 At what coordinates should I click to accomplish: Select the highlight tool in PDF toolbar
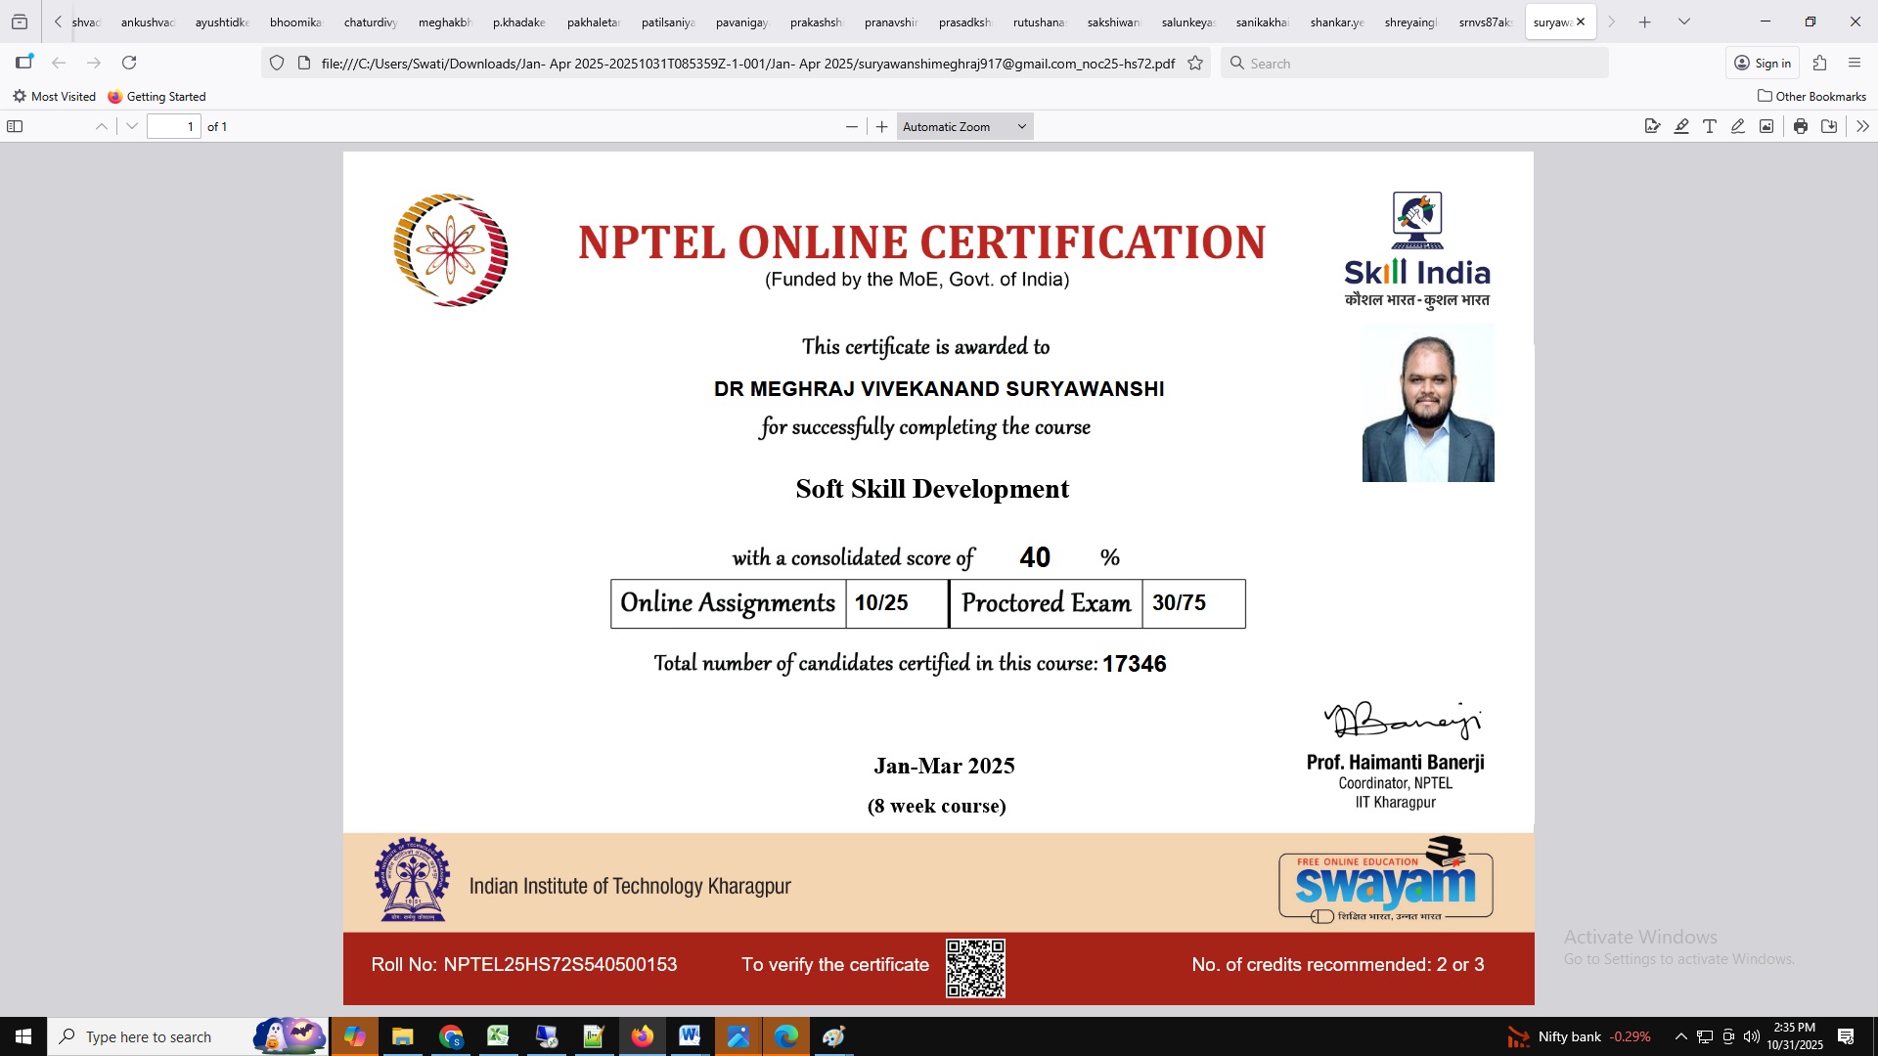pyautogui.click(x=1681, y=126)
